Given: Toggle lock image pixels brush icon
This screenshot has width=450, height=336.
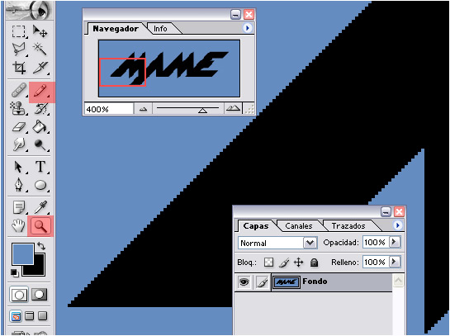Looking at the screenshot, I should point(284,263).
